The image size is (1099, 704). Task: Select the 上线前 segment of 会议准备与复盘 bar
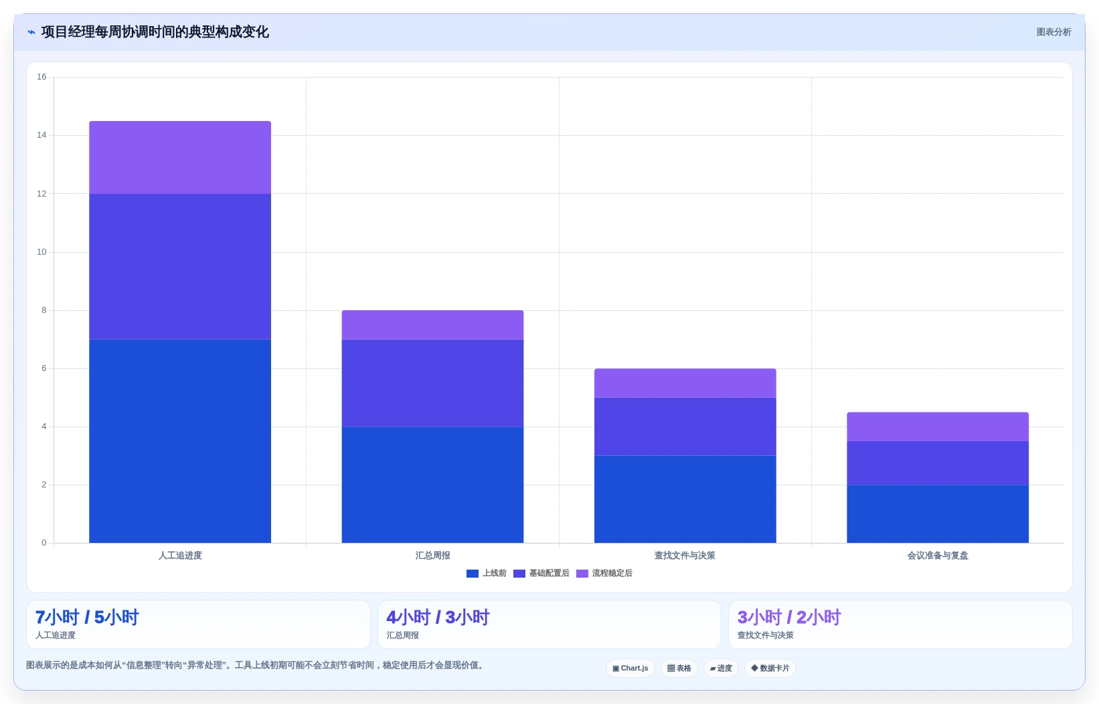[938, 514]
